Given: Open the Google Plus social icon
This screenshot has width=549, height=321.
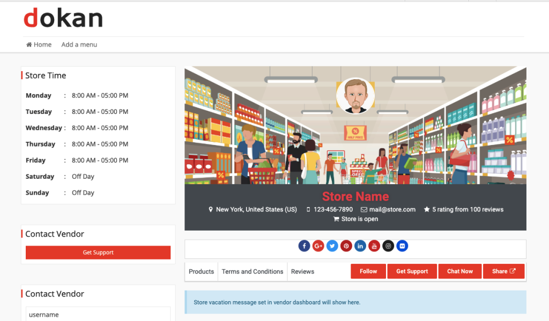Looking at the screenshot, I should [318, 246].
